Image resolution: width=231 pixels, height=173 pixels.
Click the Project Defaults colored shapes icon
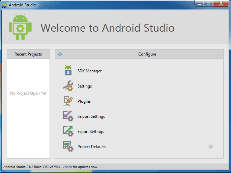[x=68, y=146]
